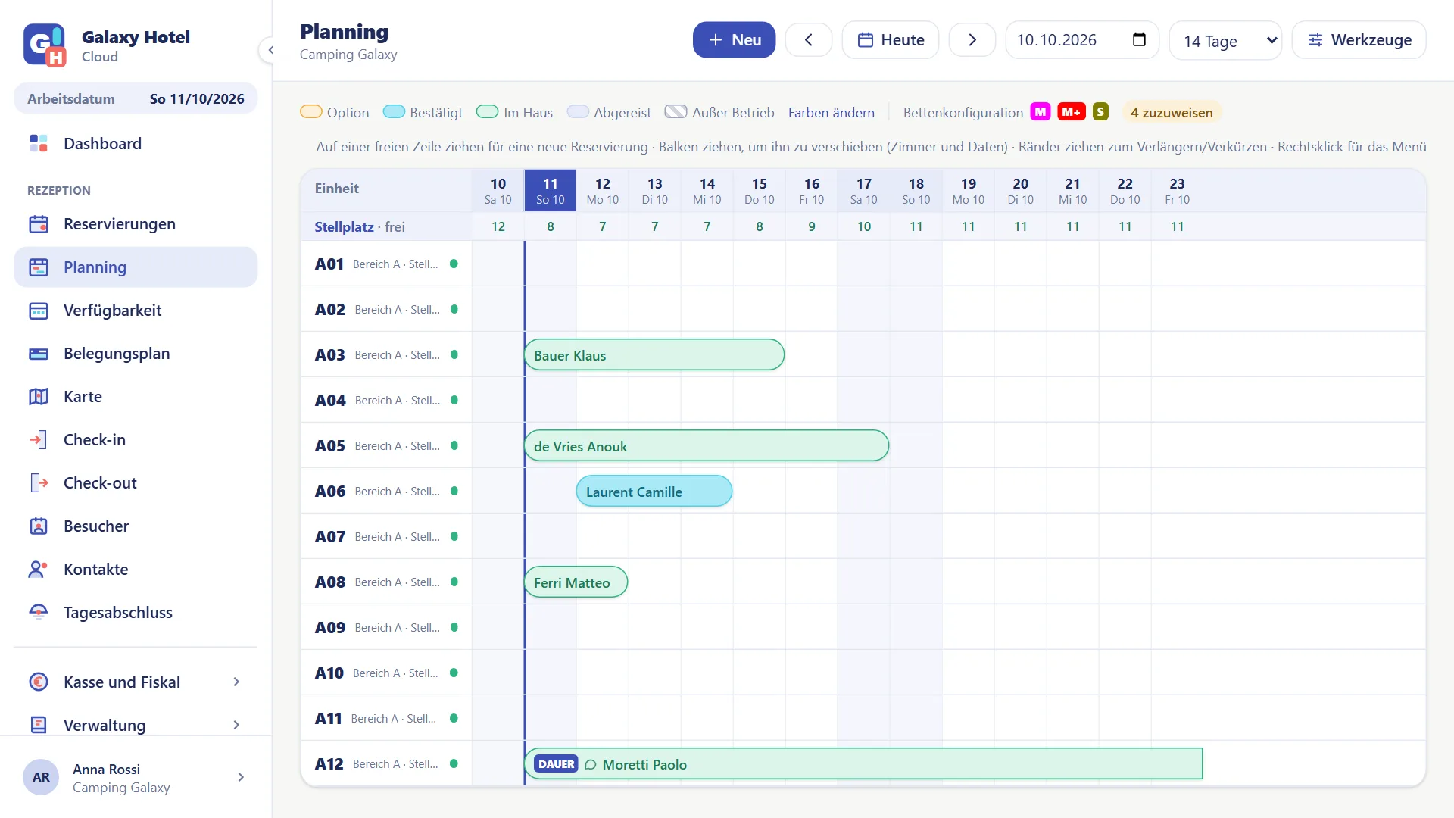Click the day header 11 So 10
The image size is (1454, 818).
point(551,191)
